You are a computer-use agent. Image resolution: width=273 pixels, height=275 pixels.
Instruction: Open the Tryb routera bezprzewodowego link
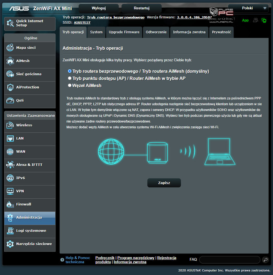click(116, 18)
